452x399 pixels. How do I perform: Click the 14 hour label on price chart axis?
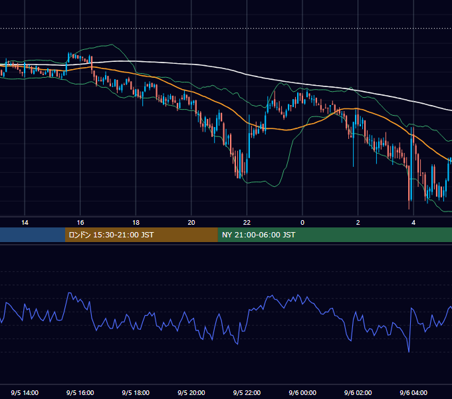point(25,223)
